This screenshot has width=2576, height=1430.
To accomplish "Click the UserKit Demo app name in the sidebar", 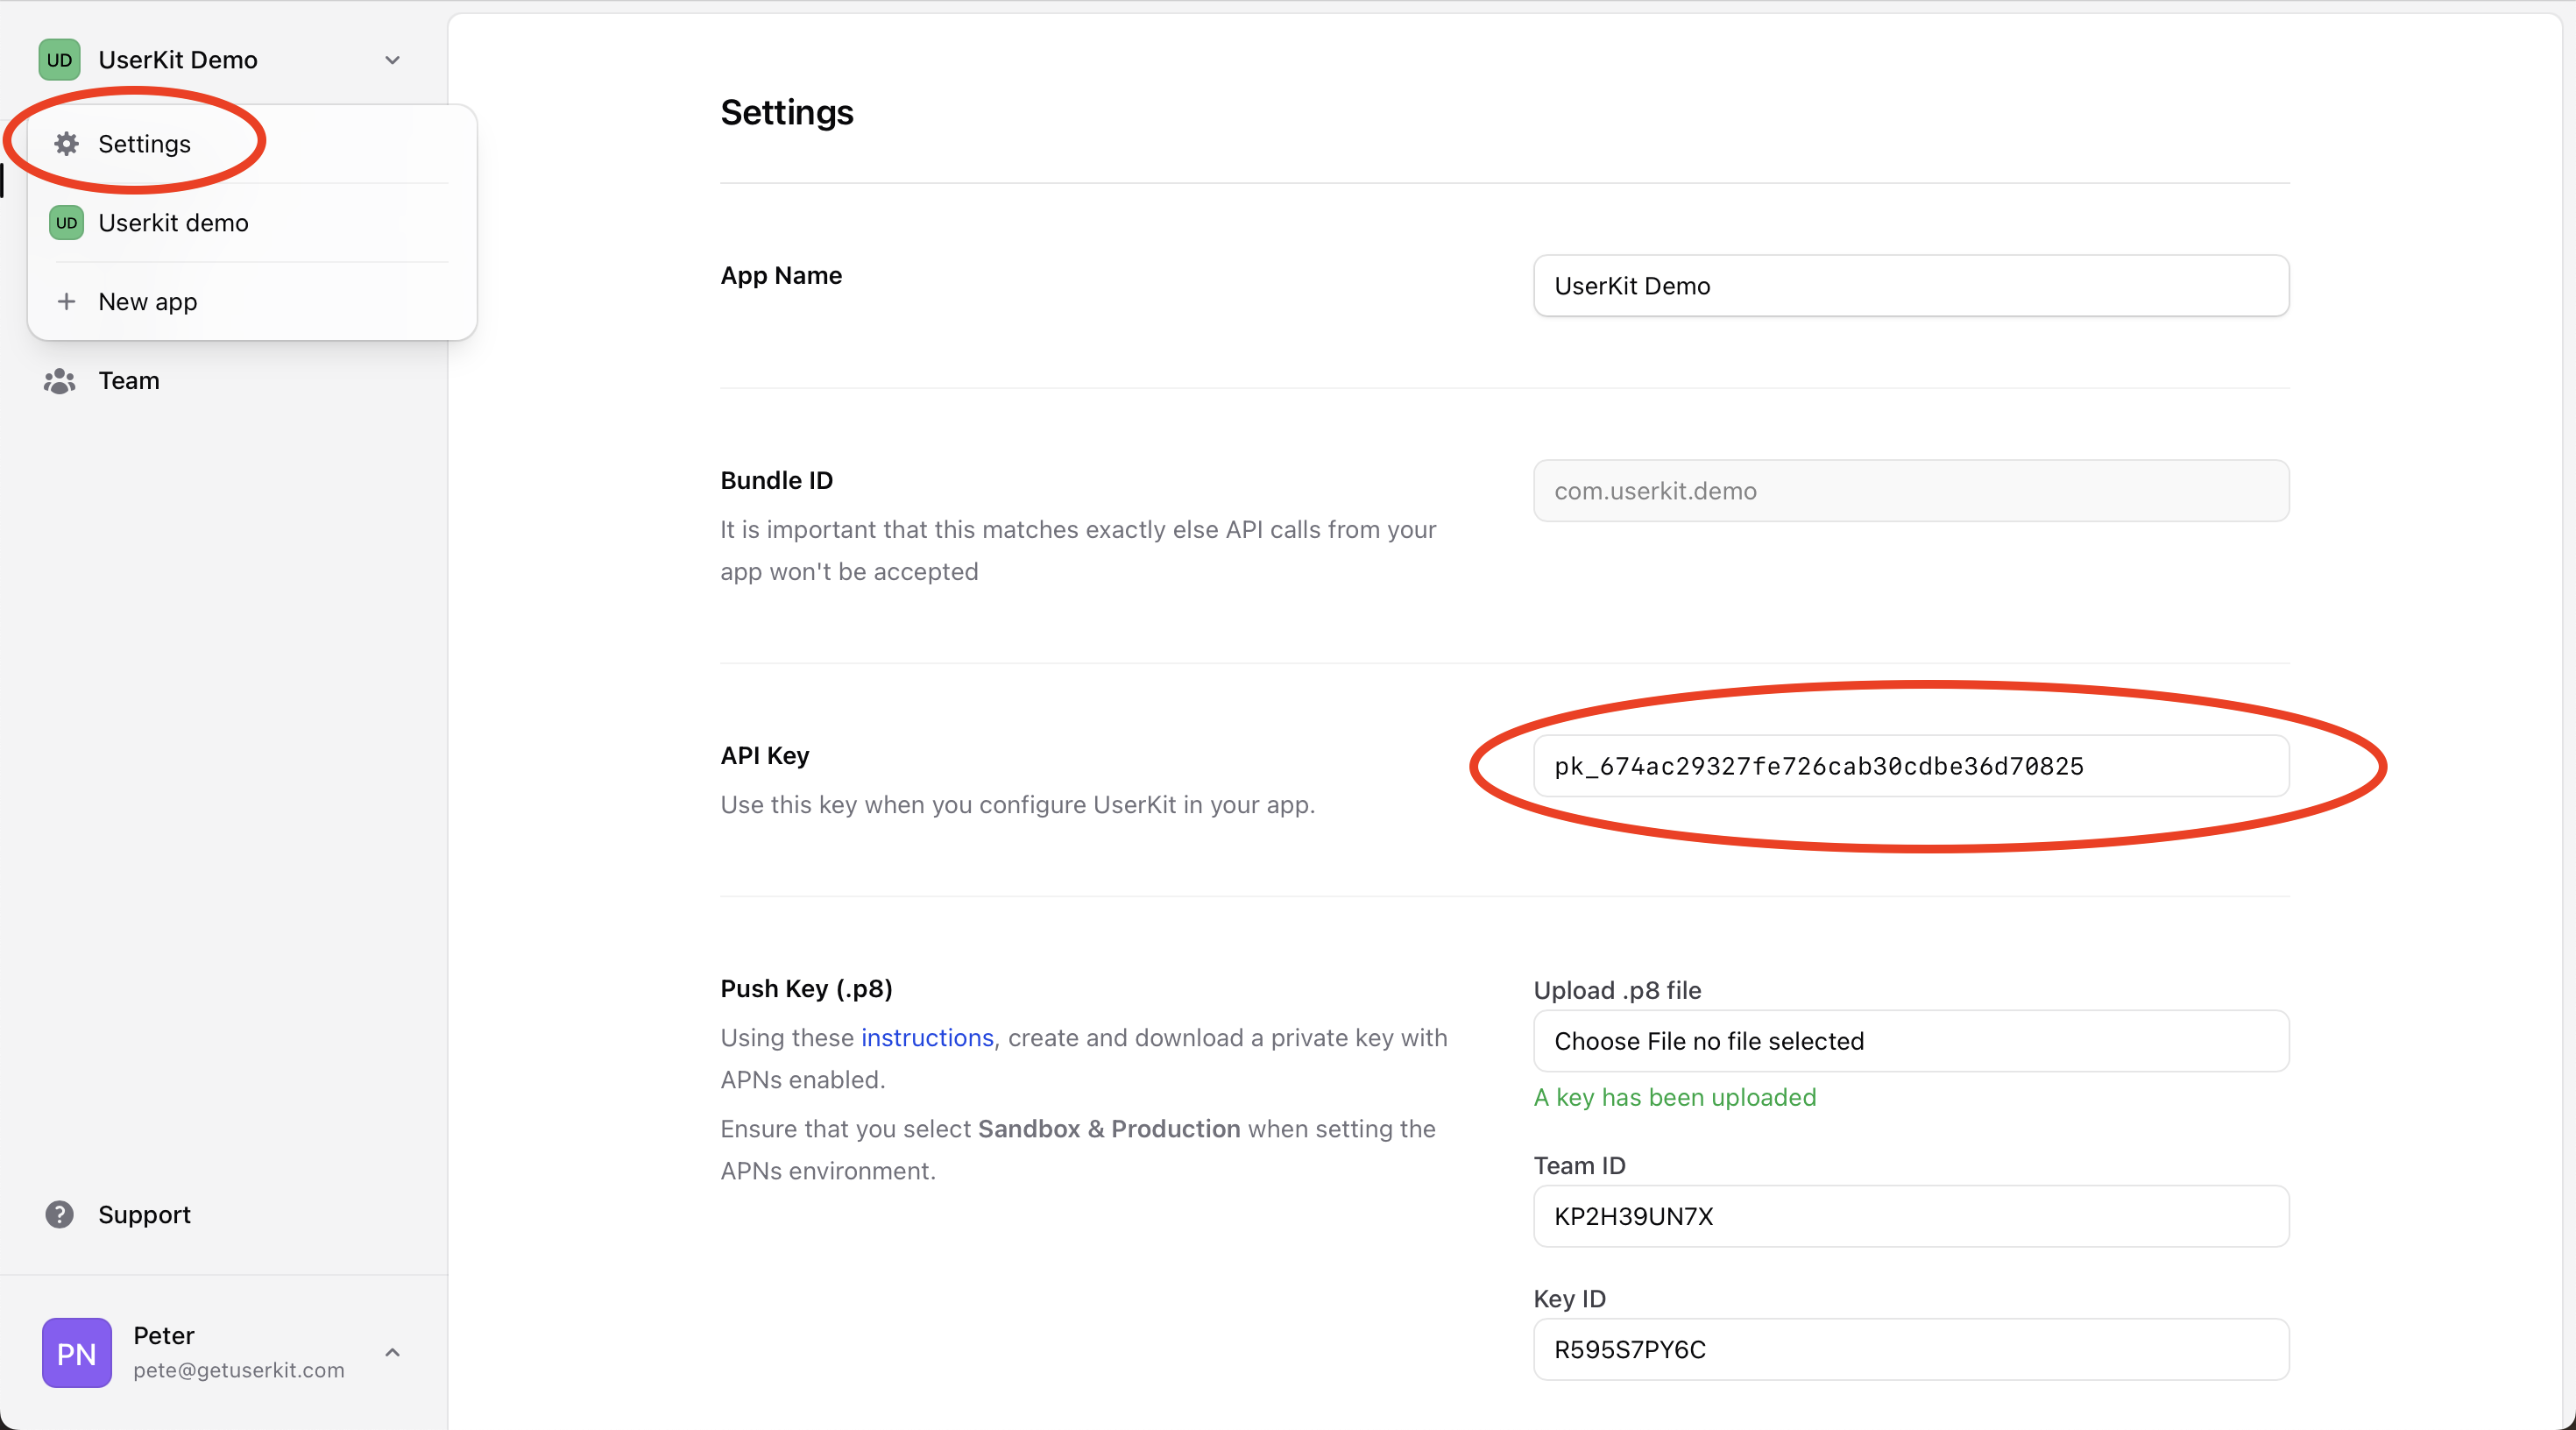I will 178,60.
